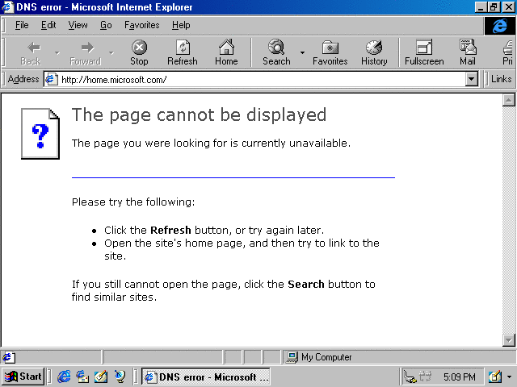
Task: Click the Back toolbar button
Action: click(x=31, y=52)
